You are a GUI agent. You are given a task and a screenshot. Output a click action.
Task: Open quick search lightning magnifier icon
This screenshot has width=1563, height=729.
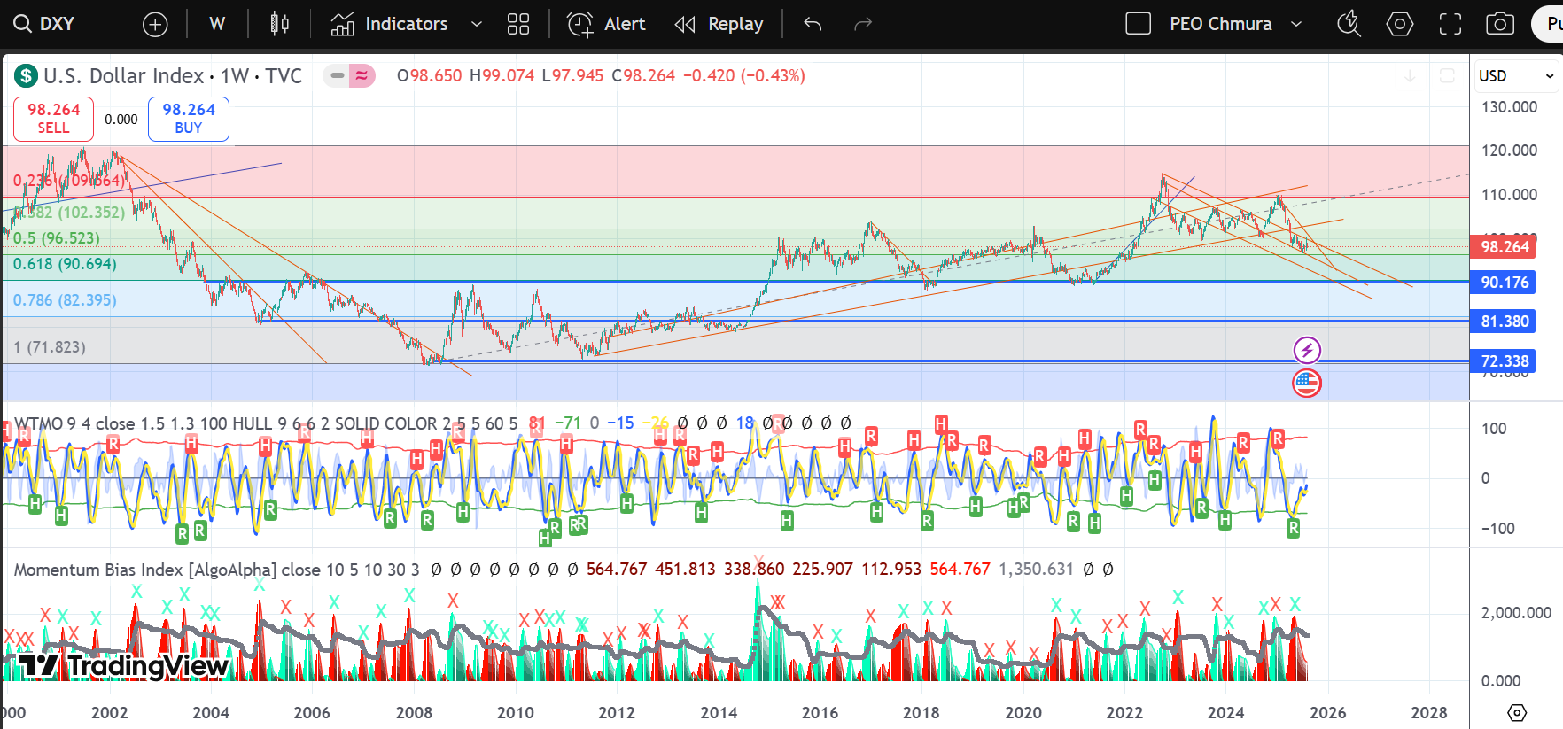click(x=1349, y=24)
